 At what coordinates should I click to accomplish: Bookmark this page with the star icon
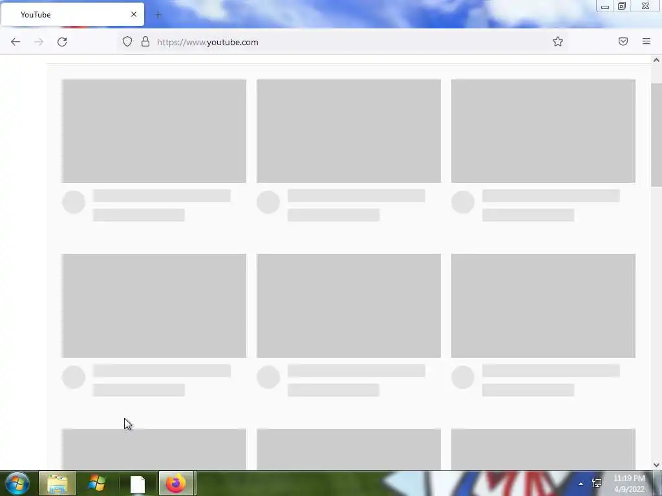click(558, 41)
